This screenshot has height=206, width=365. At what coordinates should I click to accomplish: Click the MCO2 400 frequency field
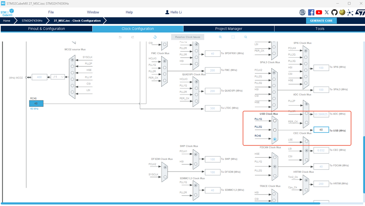(x=39, y=77)
